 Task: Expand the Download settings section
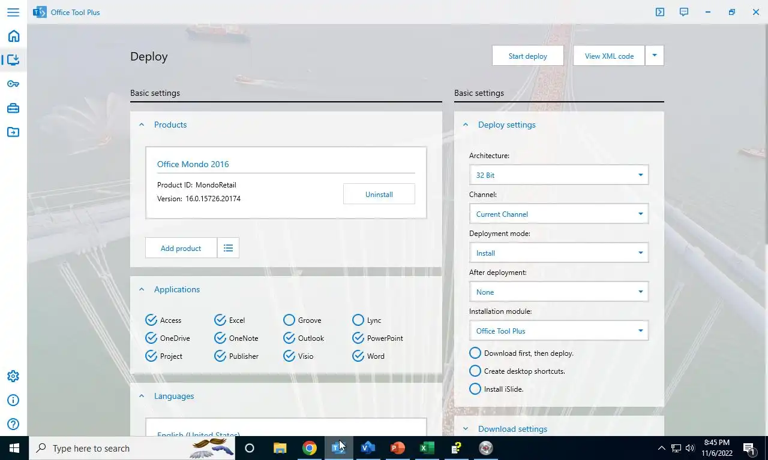tap(466, 429)
